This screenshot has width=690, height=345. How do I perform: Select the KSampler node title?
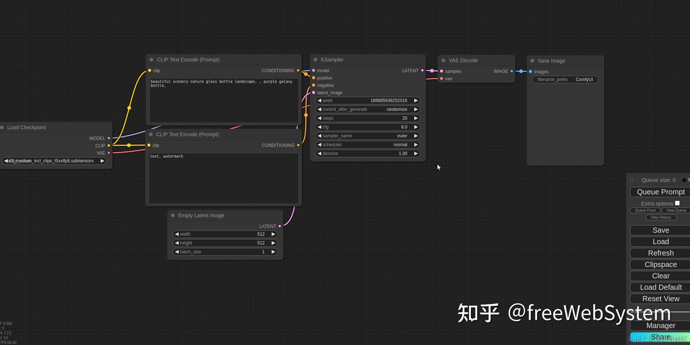[332, 60]
